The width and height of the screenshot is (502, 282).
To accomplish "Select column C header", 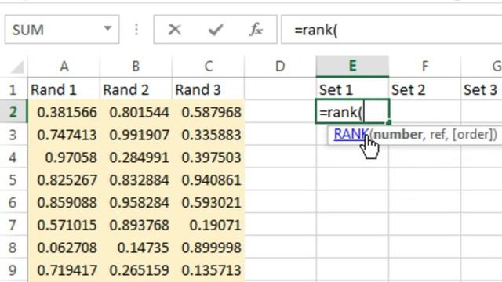I will 208,67.
